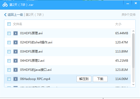Click the 共9个文件 file count label
This screenshot has height=99, width=140.
(x=129, y=15)
